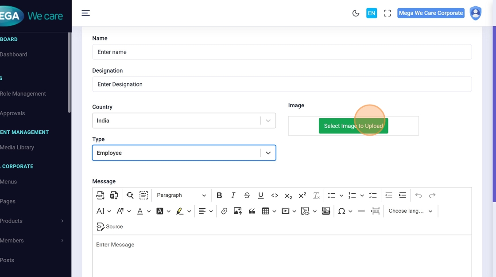Image resolution: width=496 pixels, height=277 pixels.
Task: Open the Paragraph heading dropdown
Action: 181,195
